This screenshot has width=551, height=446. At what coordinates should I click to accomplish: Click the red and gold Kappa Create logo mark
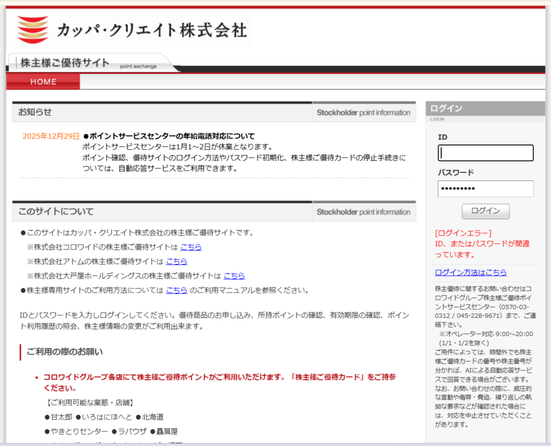(33, 30)
